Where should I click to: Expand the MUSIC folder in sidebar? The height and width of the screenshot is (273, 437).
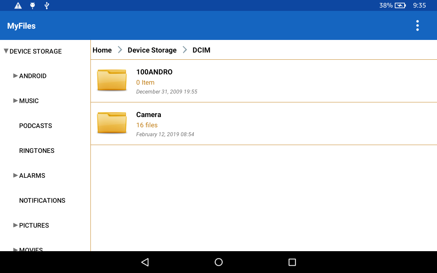point(15,100)
